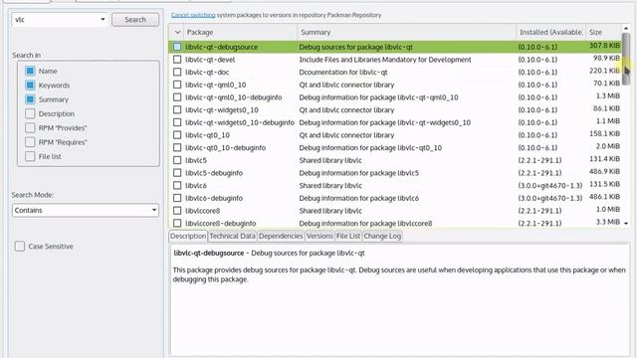The width and height of the screenshot is (637, 358).
Task: Toggle the Name search checkbox
Action: tap(30, 71)
